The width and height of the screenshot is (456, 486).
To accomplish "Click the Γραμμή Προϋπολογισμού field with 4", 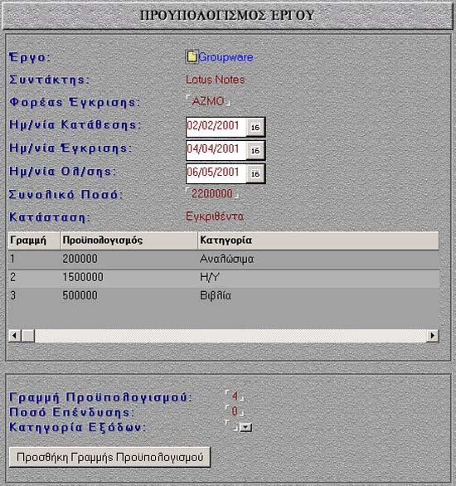I will [x=235, y=396].
